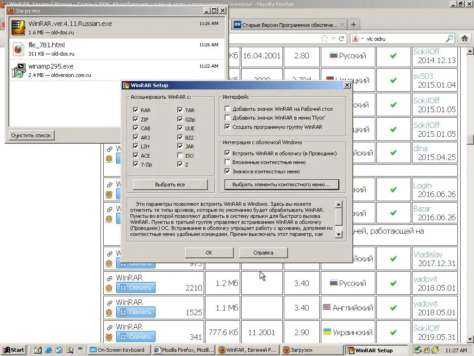
Task: Click 'Скачать' for 3.40 English WinRAR
Action: (136, 312)
